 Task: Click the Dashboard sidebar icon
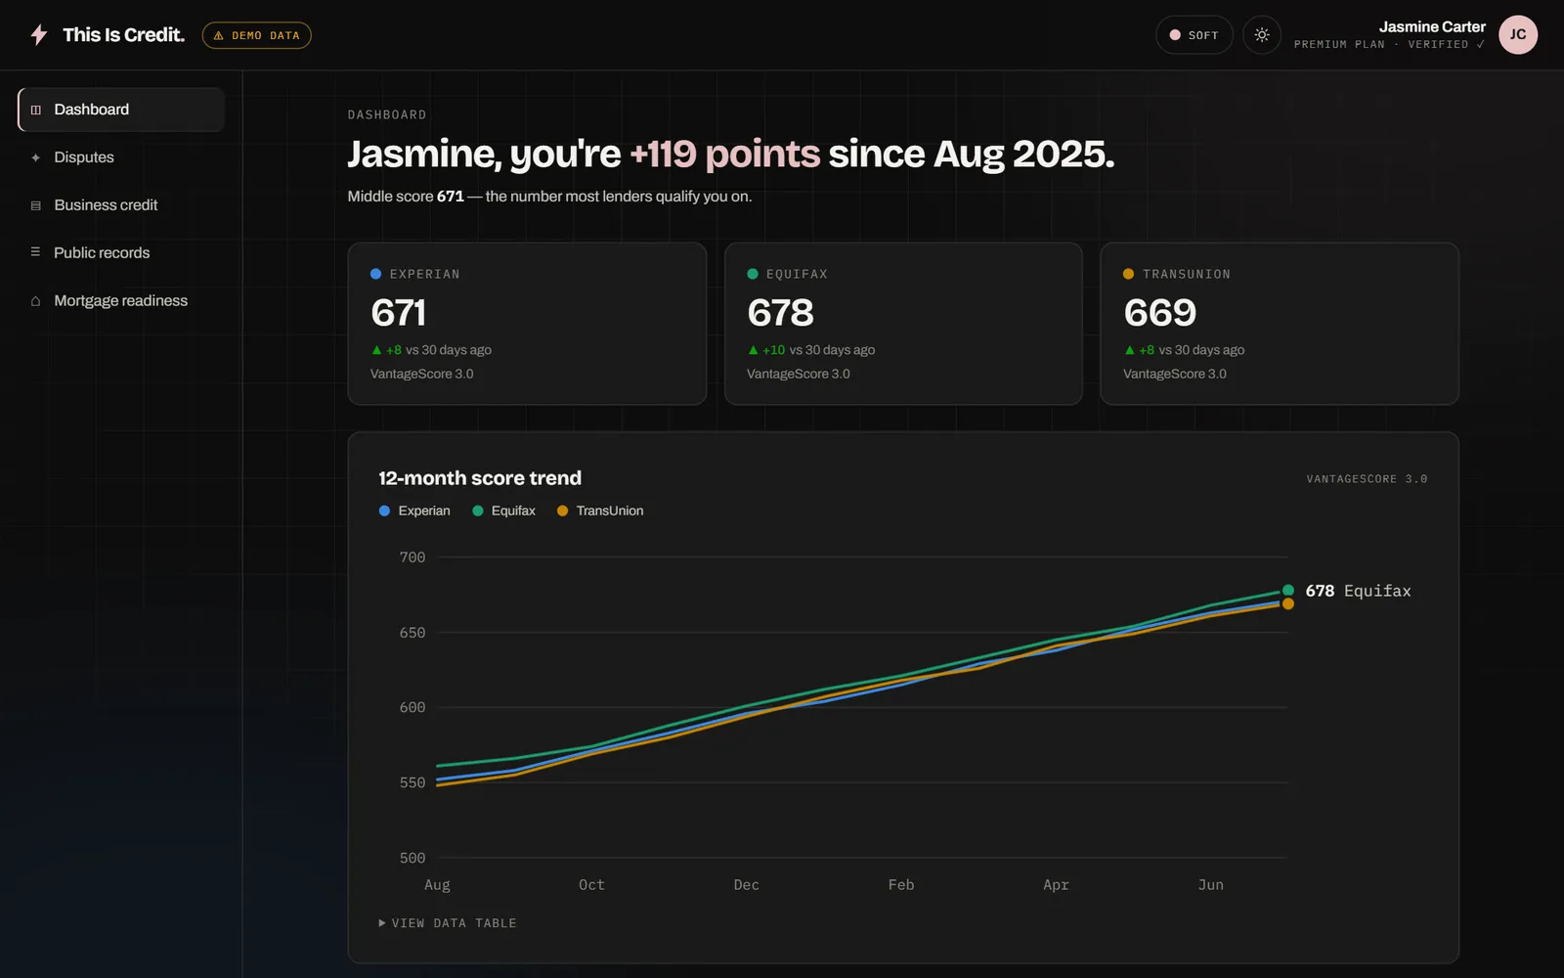[x=36, y=110]
